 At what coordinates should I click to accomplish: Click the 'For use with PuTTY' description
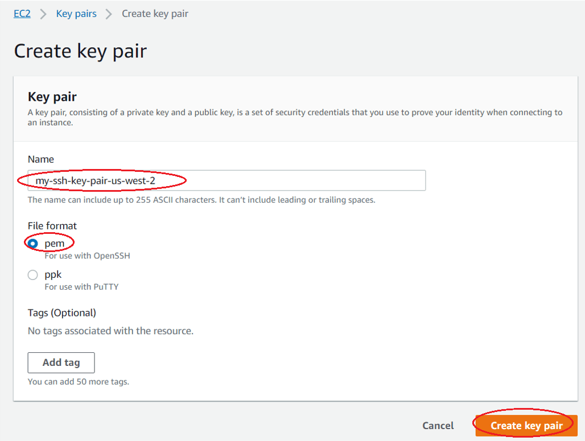click(81, 287)
